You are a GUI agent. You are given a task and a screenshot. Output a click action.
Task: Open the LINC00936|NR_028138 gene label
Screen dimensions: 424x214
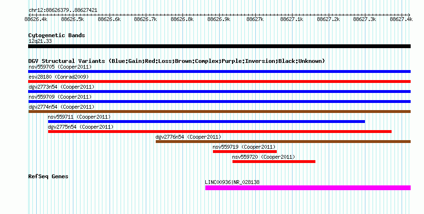tap(232, 182)
